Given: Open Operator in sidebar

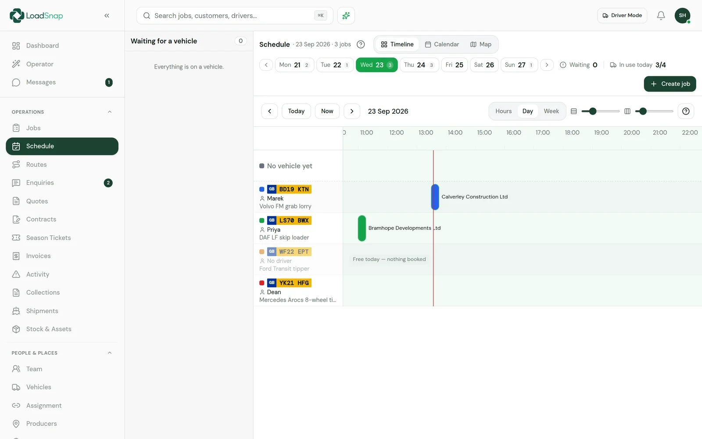Looking at the screenshot, I should pos(62,64).
